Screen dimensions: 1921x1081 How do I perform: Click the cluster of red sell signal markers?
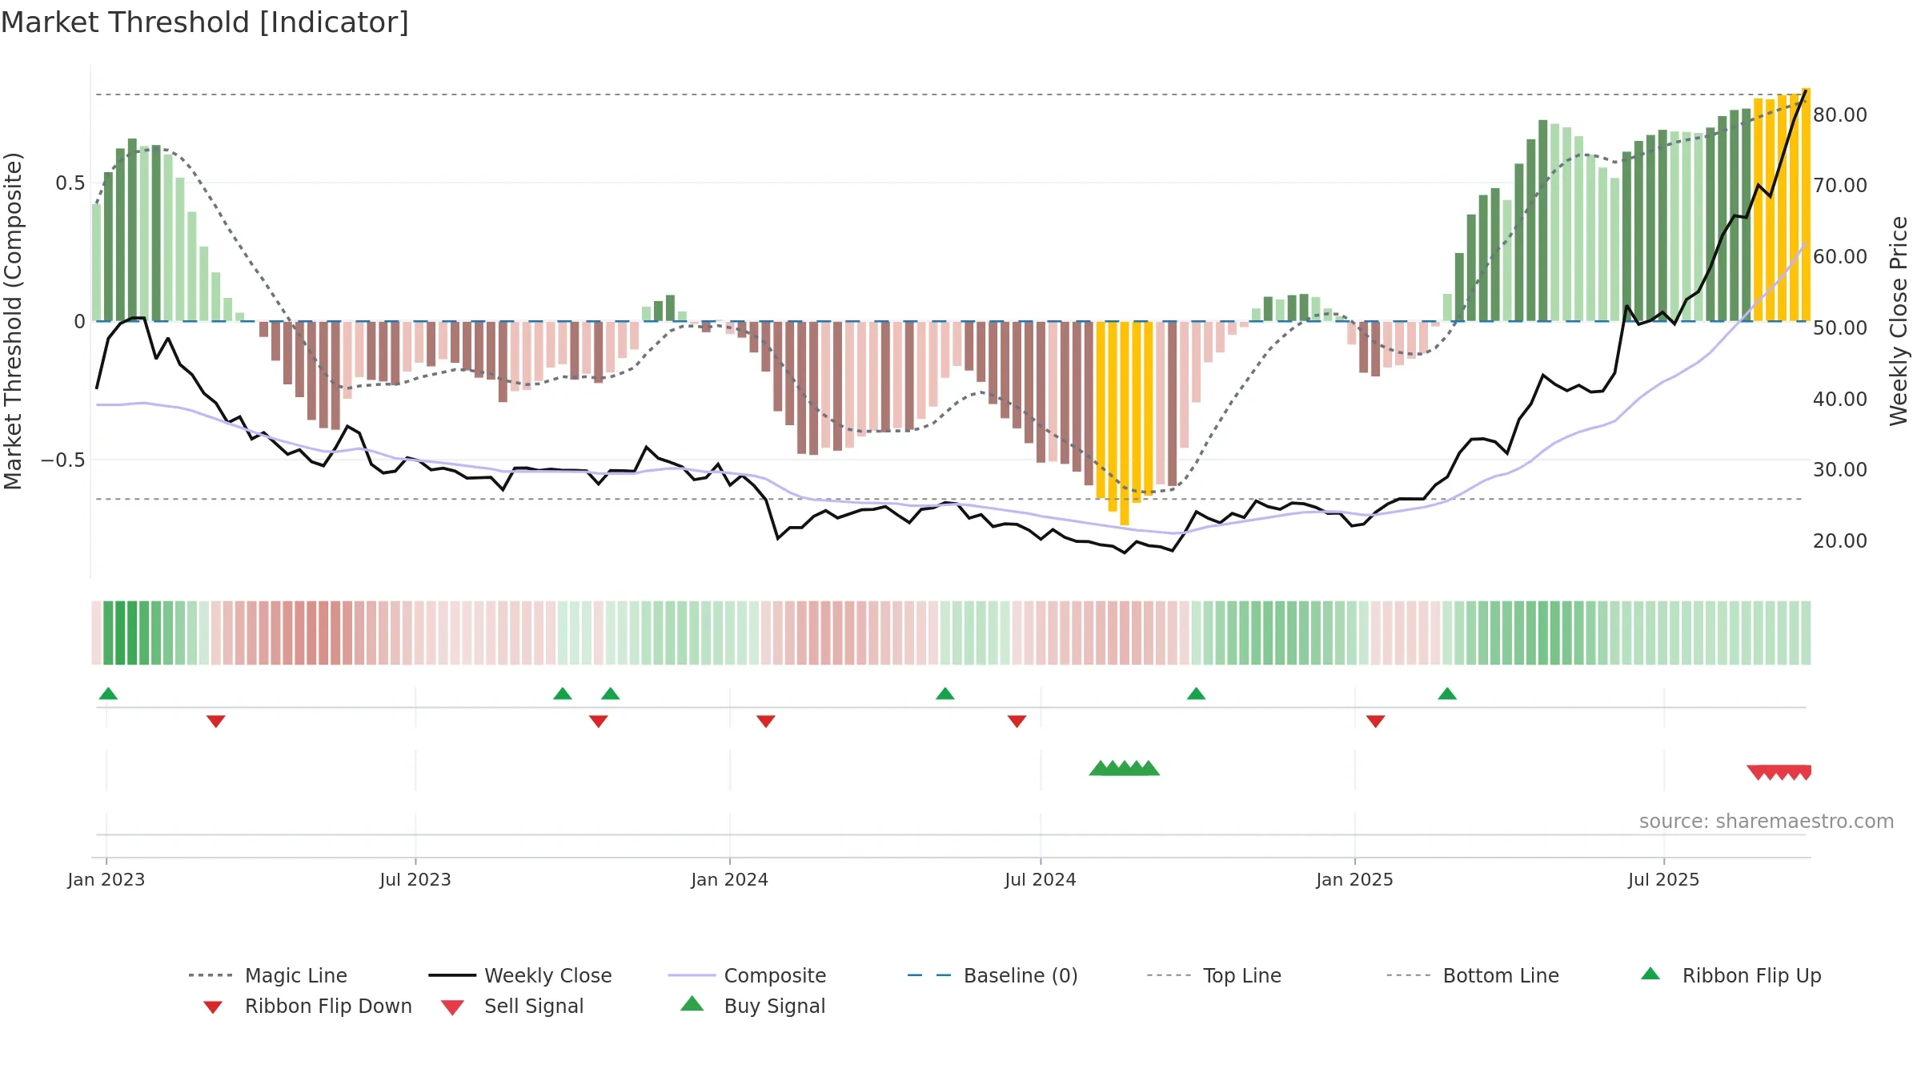pyautogui.click(x=1779, y=773)
